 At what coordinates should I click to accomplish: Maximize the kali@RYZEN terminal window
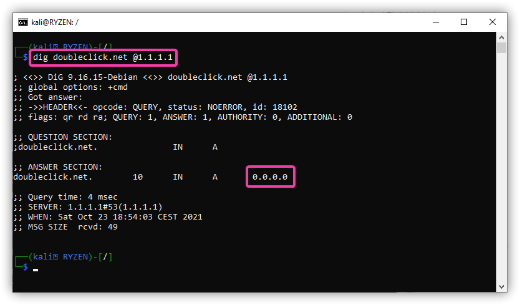(464, 22)
